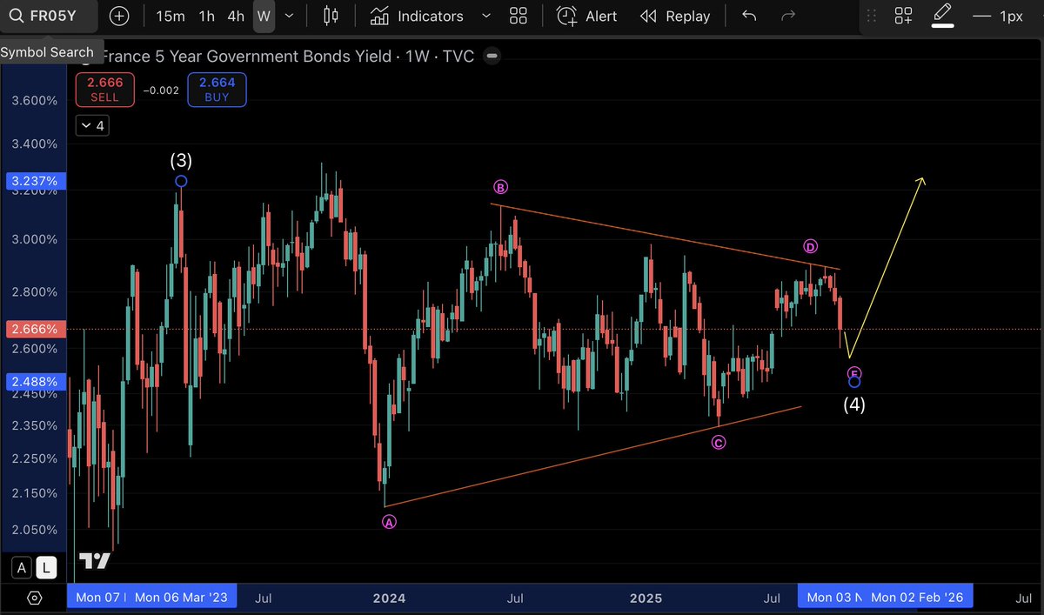1044x615 pixels.
Task: Toggle auto scale with the A button
Action: [21, 567]
